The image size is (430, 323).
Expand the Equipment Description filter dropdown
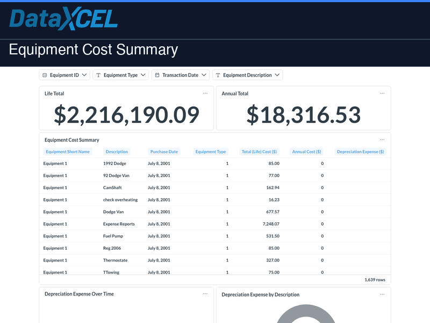tap(277, 75)
